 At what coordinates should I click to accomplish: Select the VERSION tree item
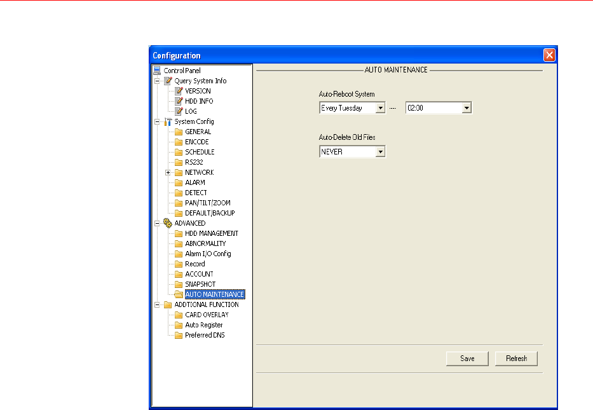[x=198, y=91]
